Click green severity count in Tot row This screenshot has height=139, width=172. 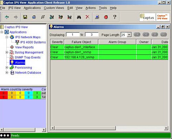[x=37, y=97]
